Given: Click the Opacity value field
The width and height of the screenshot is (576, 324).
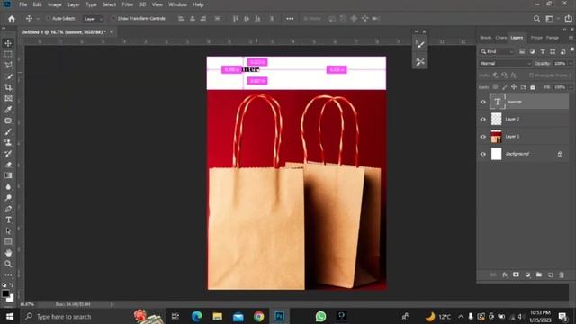Looking at the screenshot, I should [560, 64].
